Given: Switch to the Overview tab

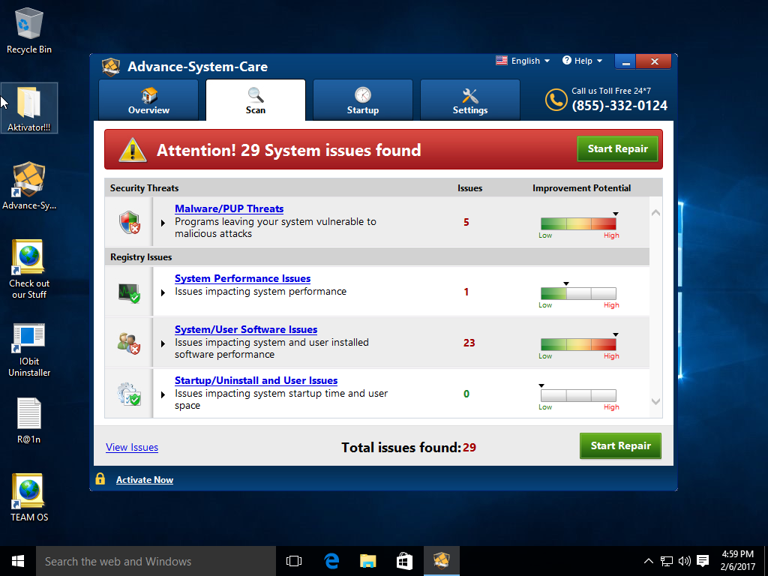Looking at the screenshot, I should [x=148, y=100].
